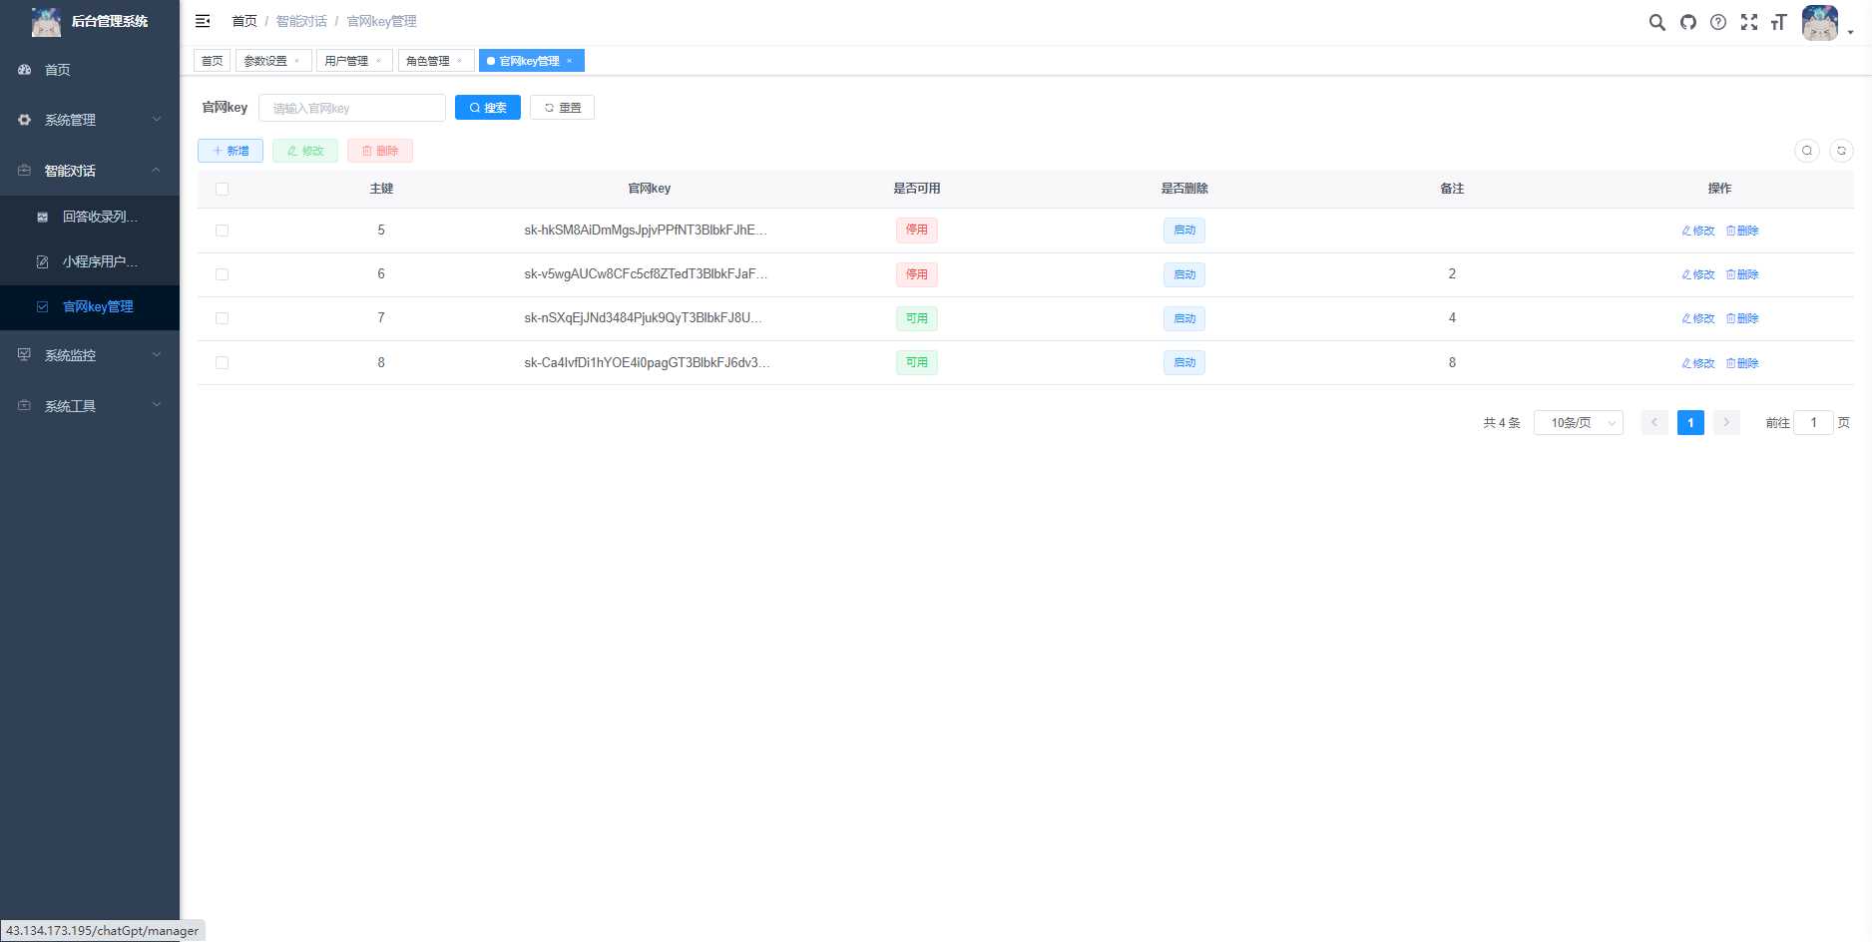Click the 启动 status toggle on row 7
The width and height of the screenshot is (1872, 942).
[1183, 318]
